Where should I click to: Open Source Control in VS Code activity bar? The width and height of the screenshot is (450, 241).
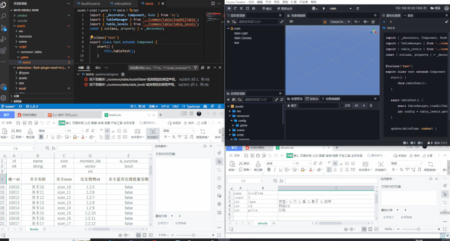click(4, 28)
